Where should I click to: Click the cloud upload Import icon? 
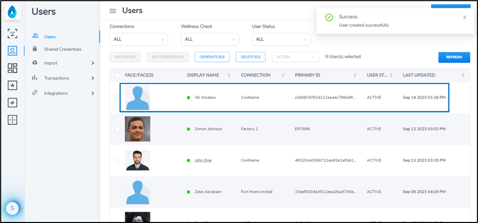pyautogui.click(x=35, y=63)
